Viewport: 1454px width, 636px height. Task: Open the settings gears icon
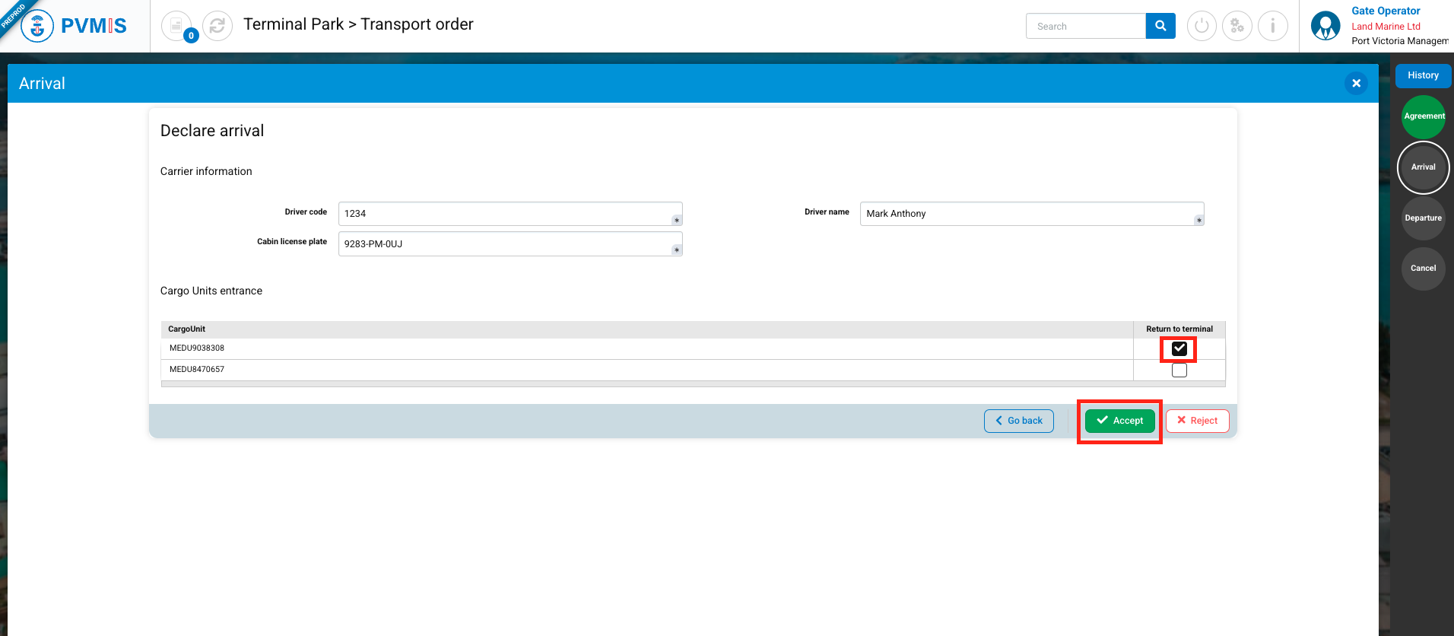(1237, 26)
